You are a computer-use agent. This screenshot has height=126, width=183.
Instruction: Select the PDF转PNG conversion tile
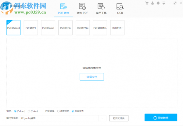(83, 28)
